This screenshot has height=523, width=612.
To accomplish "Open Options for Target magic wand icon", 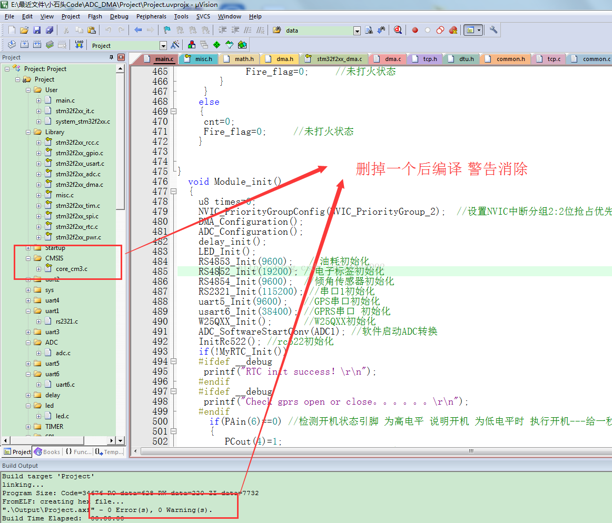I will pyautogui.click(x=175, y=45).
